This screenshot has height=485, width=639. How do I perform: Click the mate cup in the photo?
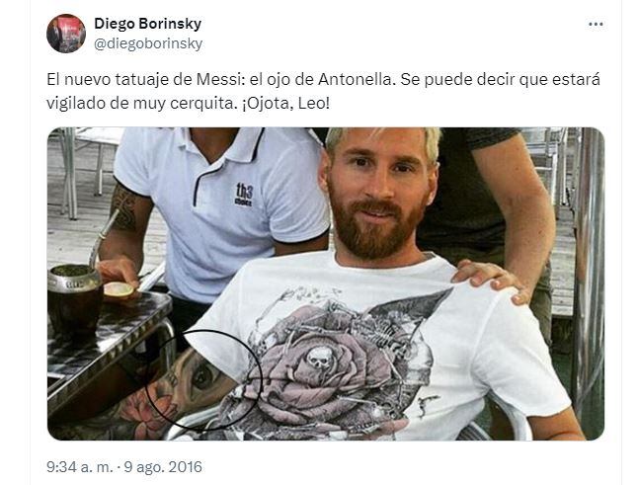pos(75,301)
